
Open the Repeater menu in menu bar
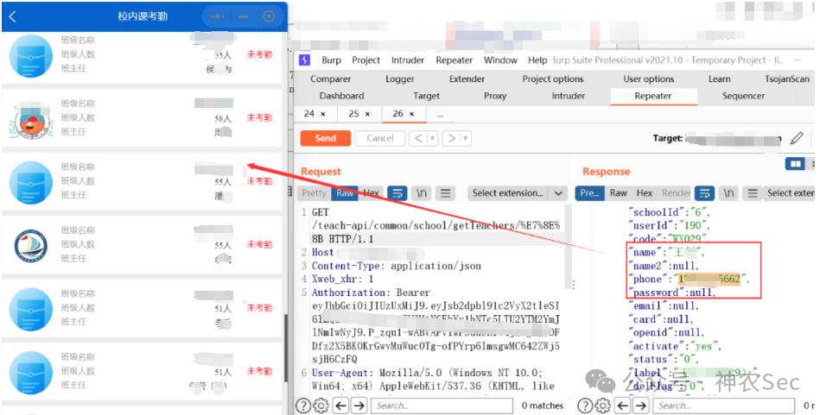pyautogui.click(x=454, y=60)
